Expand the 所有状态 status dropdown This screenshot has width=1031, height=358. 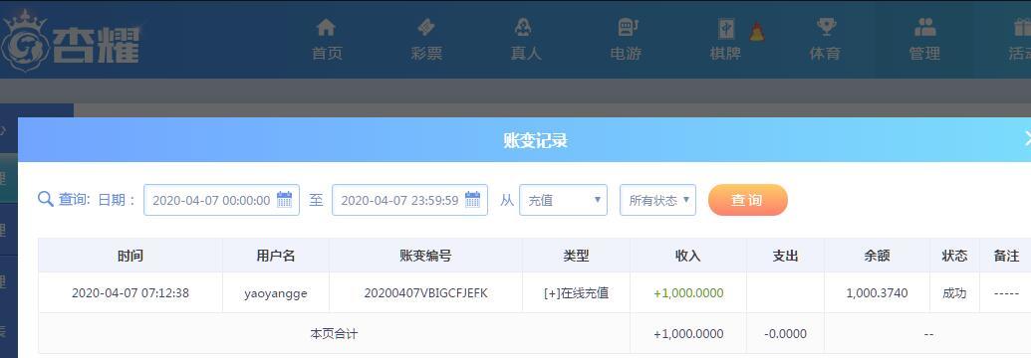coord(657,200)
